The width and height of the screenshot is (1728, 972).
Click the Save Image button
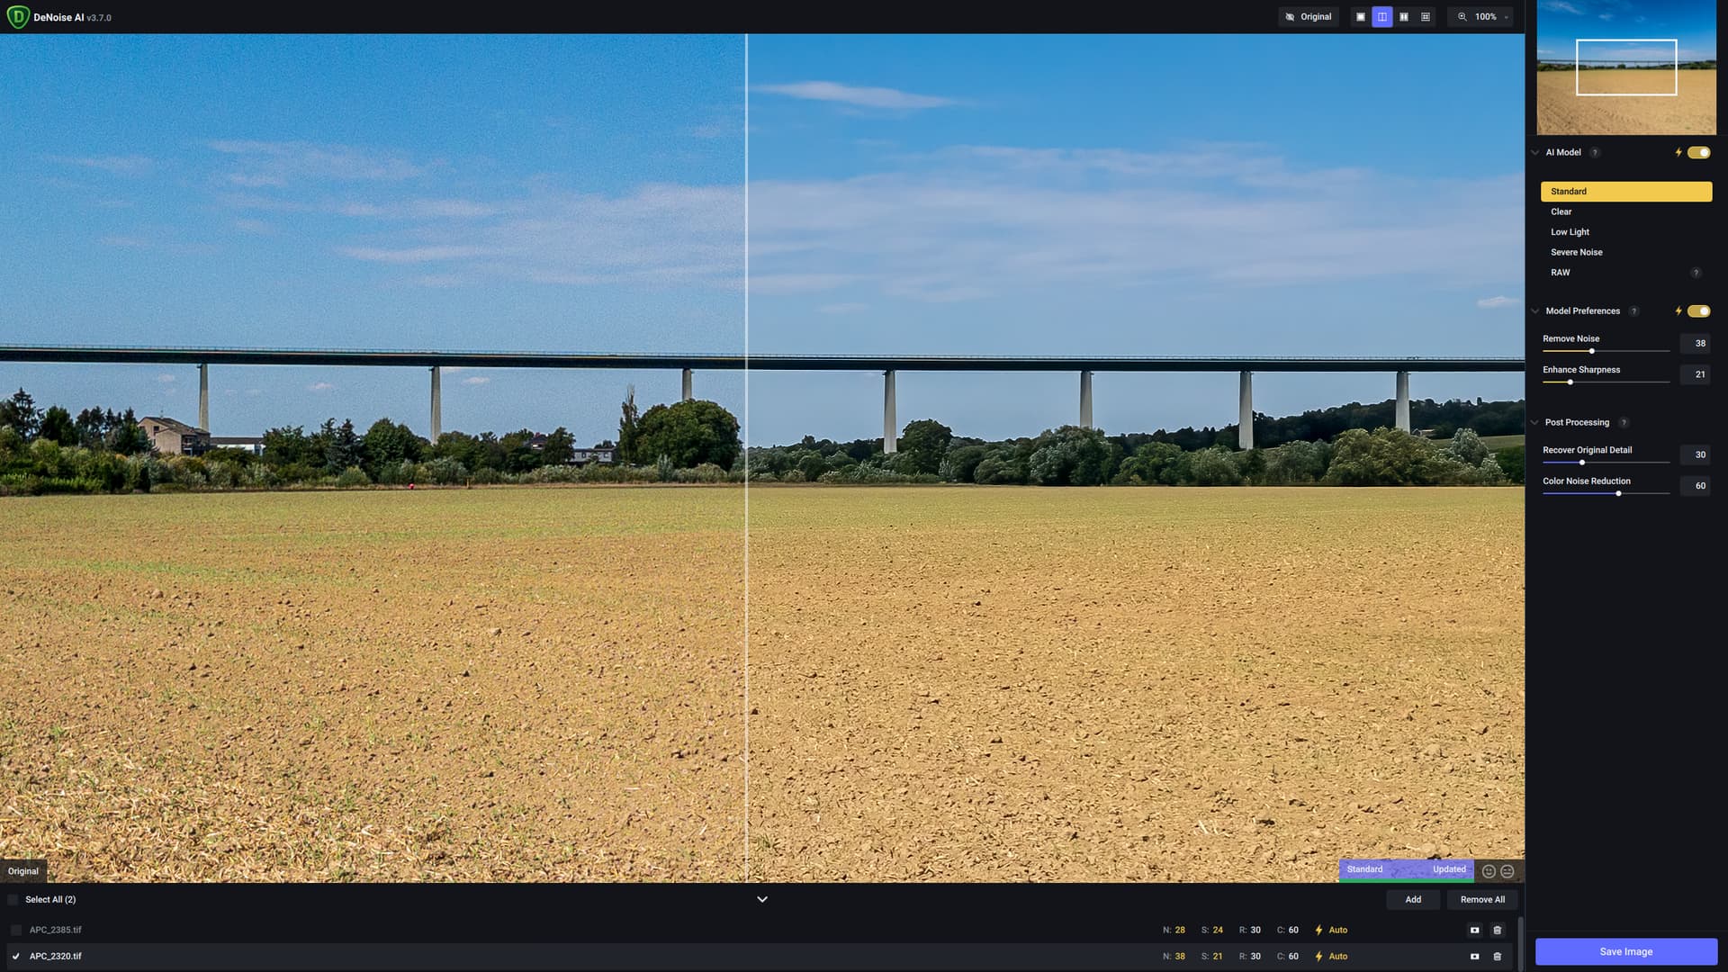point(1625,951)
